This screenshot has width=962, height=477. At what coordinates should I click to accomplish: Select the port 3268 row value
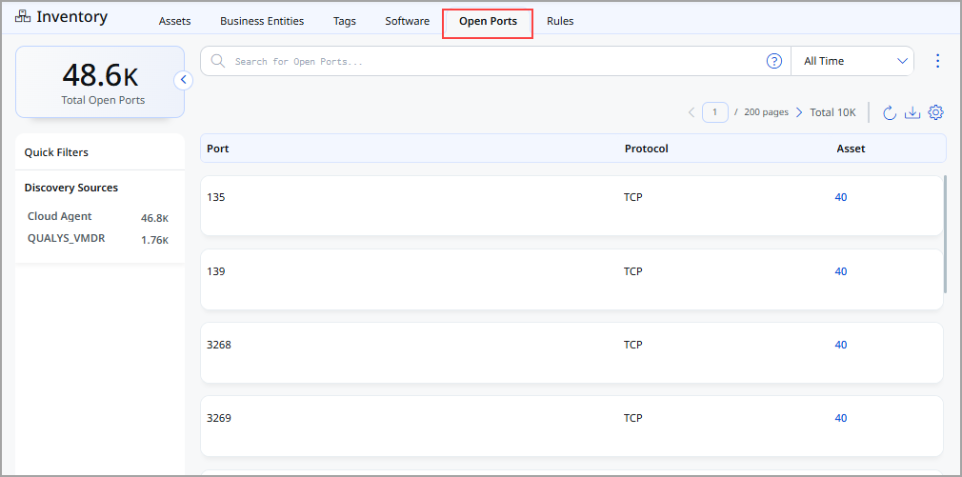(219, 345)
